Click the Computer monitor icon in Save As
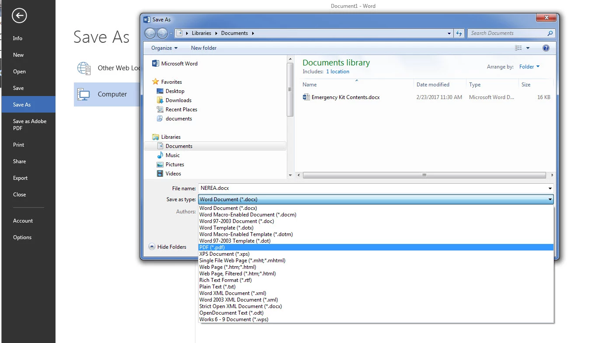 click(x=84, y=94)
